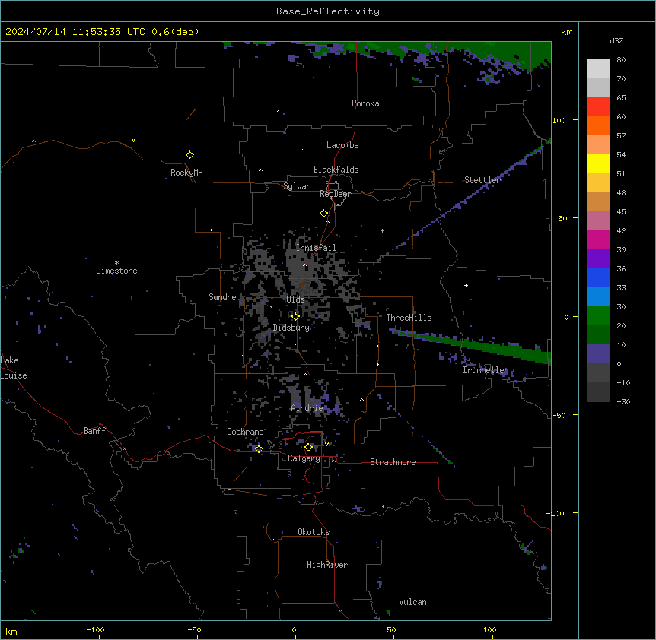Click the Base_Reflectivity title text
656x640 pixels.
pos(328,11)
